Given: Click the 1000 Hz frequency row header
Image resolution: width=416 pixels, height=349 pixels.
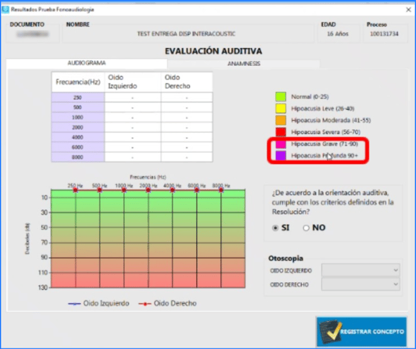Looking at the screenshot, I should (78, 117).
